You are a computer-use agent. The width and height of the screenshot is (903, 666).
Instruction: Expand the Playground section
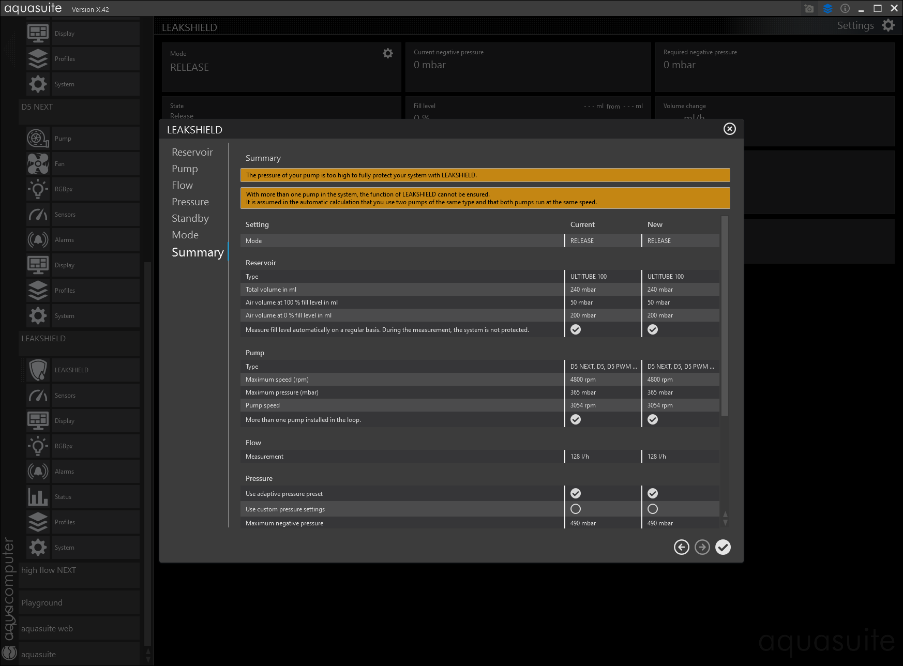coord(42,603)
